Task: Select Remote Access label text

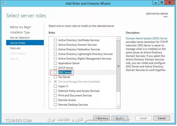Action: click(67, 100)
